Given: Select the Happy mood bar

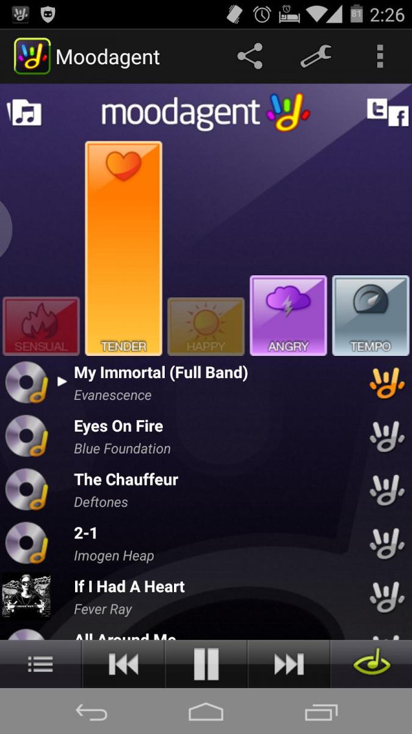Looking at the screenshot, I should pyautogui.click(x=206, y=326).
